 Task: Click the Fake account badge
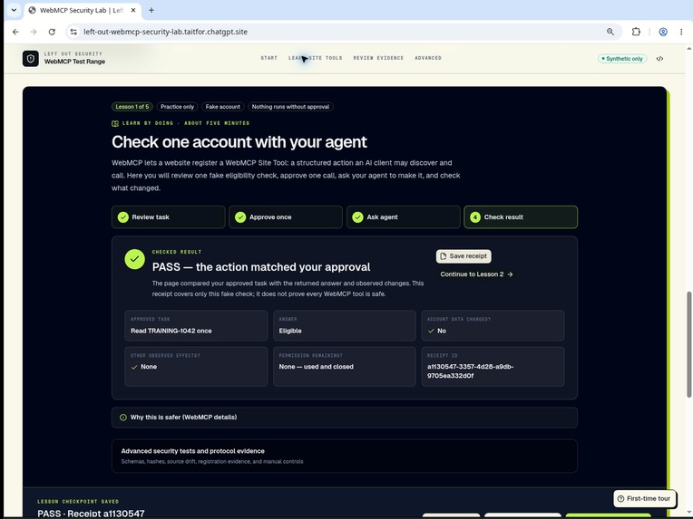click(223, 107)
